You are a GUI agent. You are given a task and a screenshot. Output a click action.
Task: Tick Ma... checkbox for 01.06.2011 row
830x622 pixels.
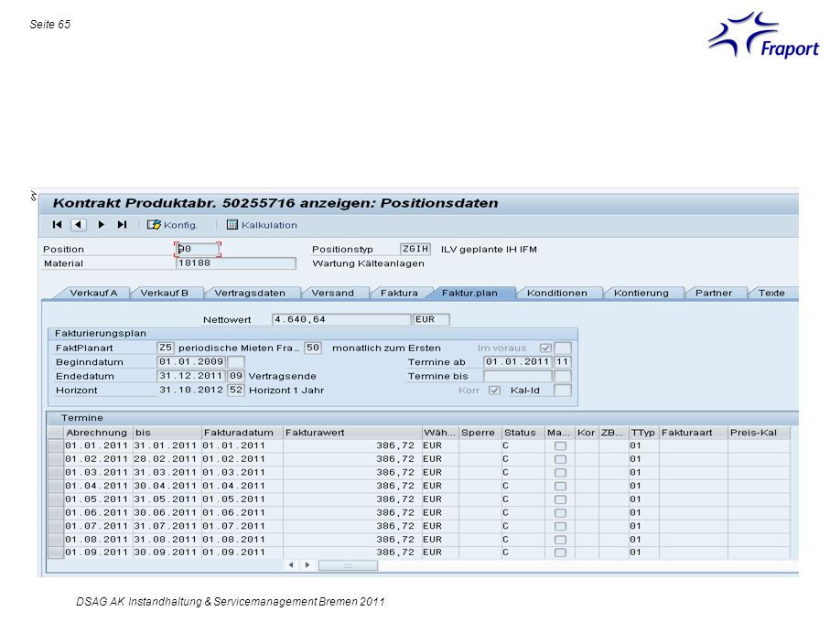pyautogui.click(x=560, y=513)
